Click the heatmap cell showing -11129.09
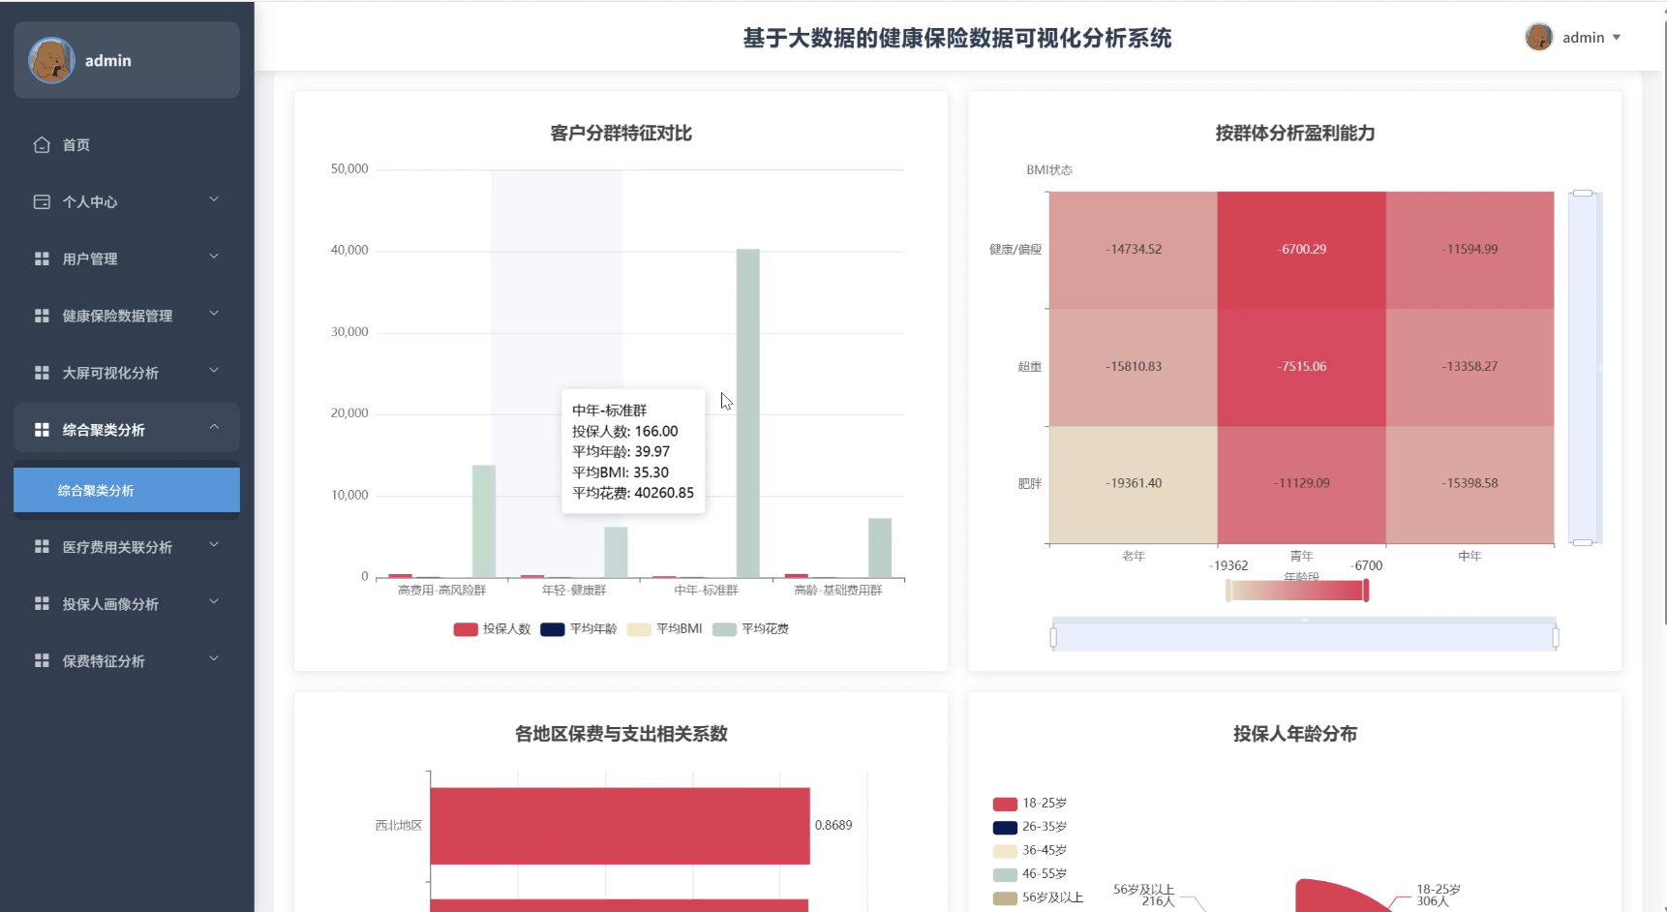This screenshot has height=912, width=1667. [x=1301, y=484]
